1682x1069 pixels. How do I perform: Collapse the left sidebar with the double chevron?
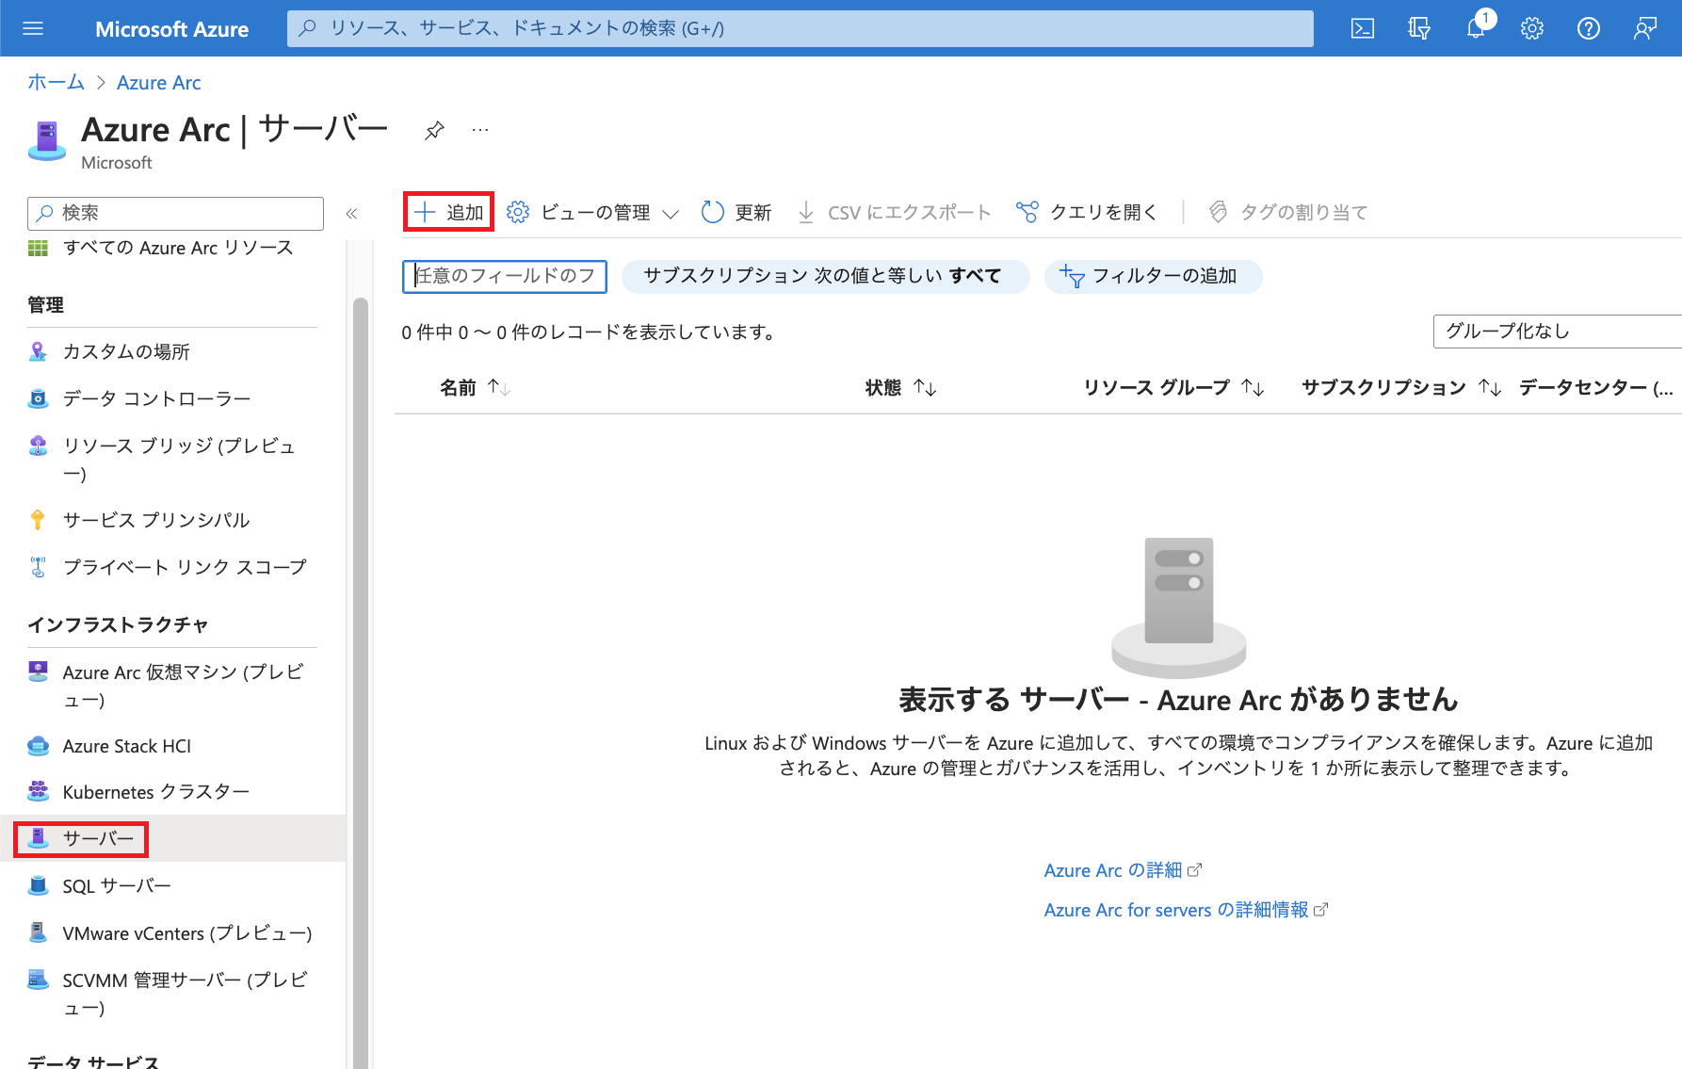pyautogui.click(x=351, y=214)
